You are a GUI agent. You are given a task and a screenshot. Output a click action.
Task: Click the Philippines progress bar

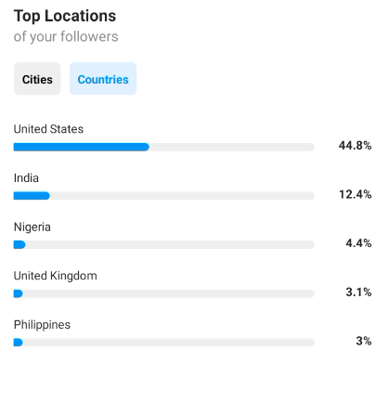[164, 343]
